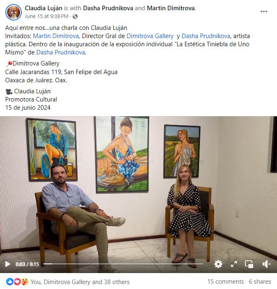Open Dasha Prudnikova tagged name in header
Screen dimensions: 277x289
point(108,8)
